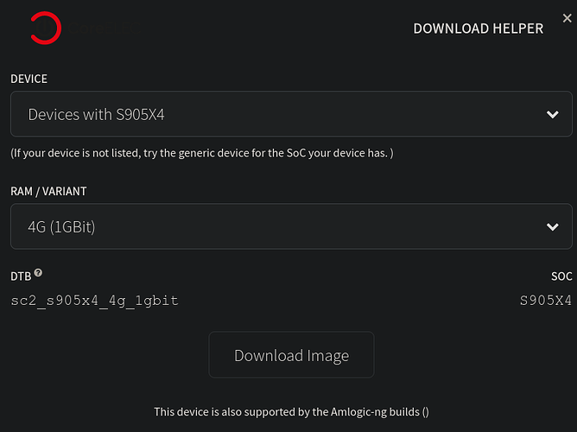Click the hint about unlisted devices

coord(201,153)
